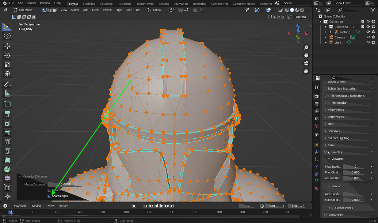Open the Playback popover
This screenshot has width=378, height=223.
20,206
